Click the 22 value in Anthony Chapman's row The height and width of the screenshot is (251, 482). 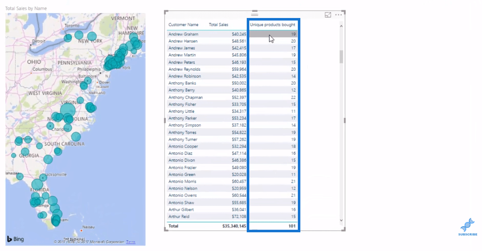tap(293, 97)
